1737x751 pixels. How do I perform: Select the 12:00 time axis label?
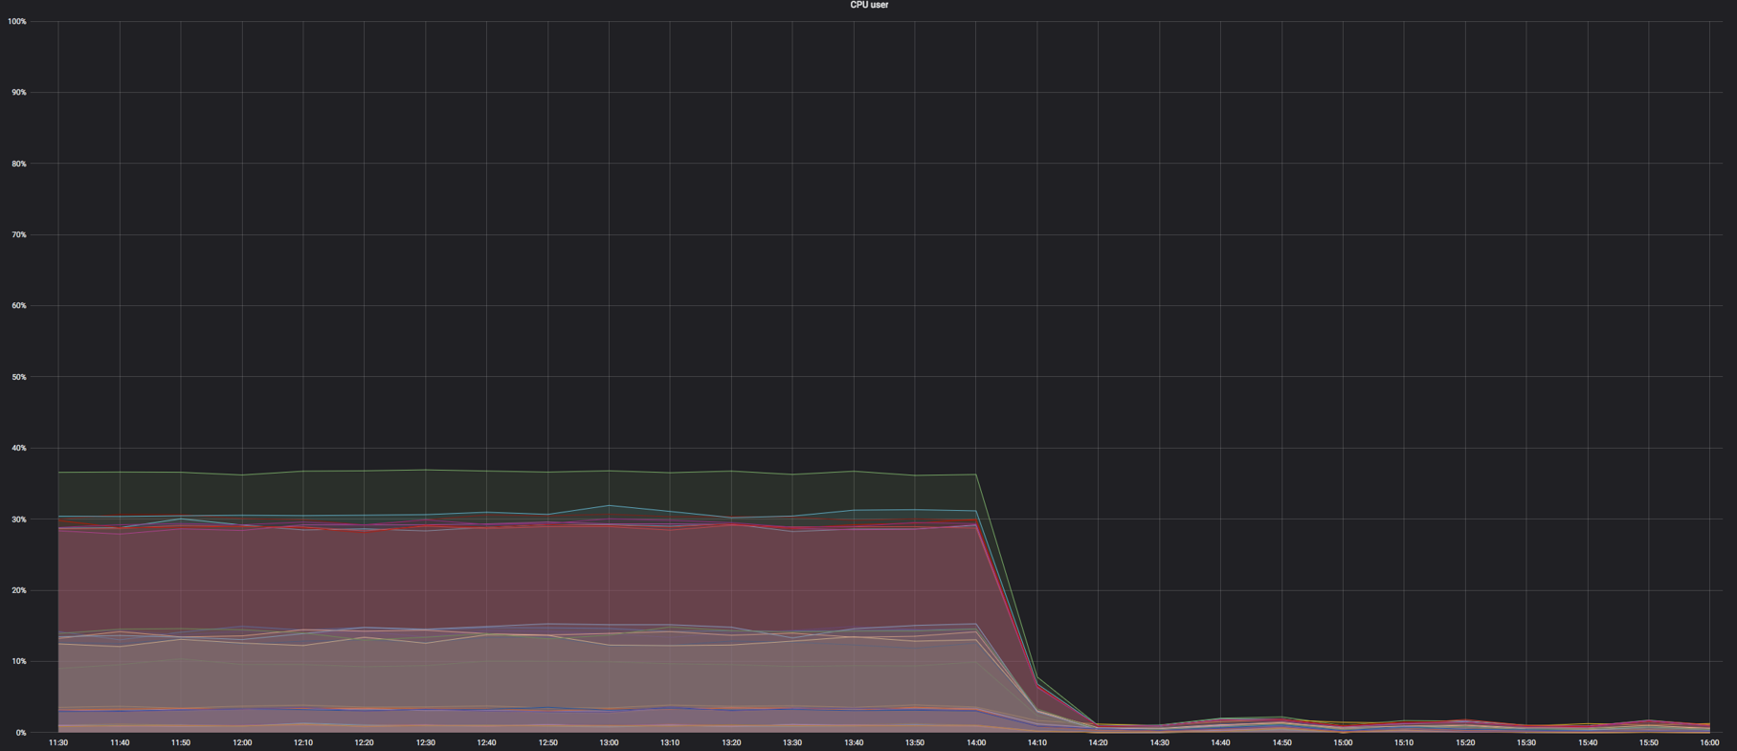tap(242, 743)
